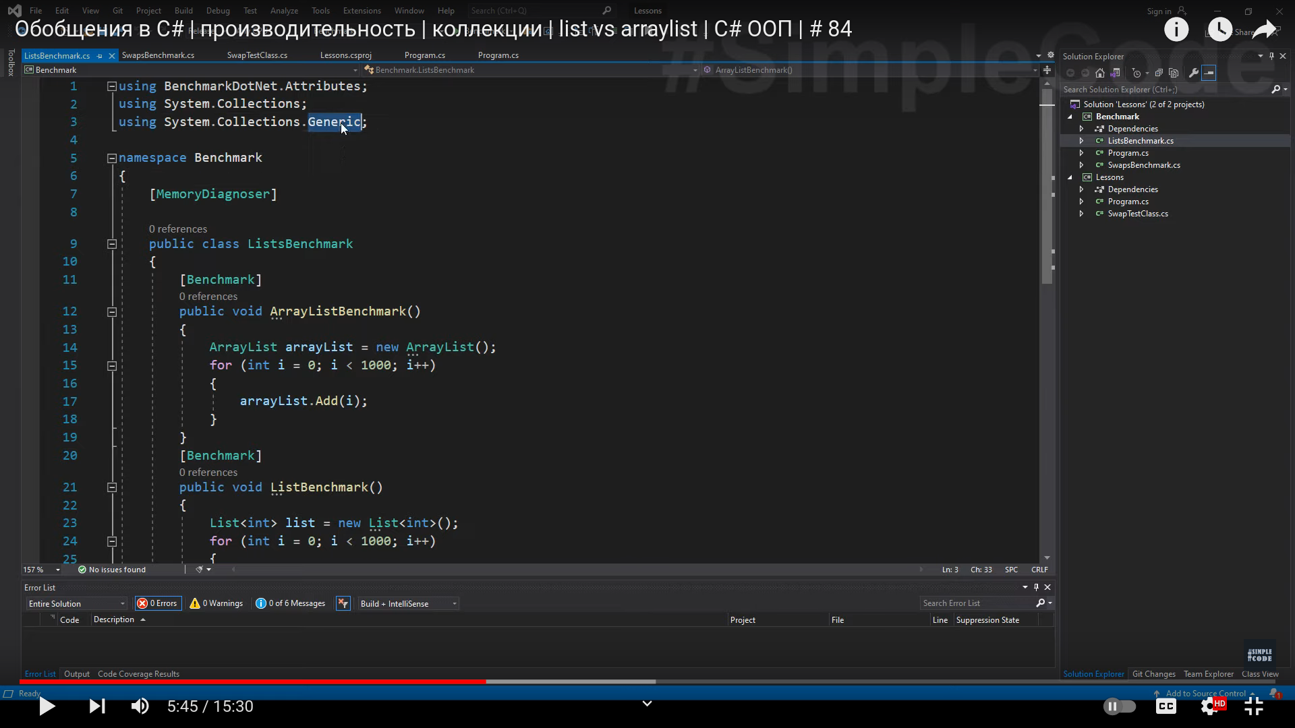Click the Show All Files icon
This screenshot has height=728, width=1295.
[x=1174, y=73]
